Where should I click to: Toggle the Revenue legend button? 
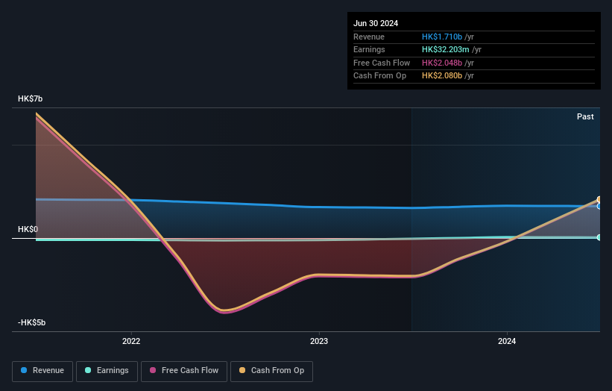[x=42, y=371]
